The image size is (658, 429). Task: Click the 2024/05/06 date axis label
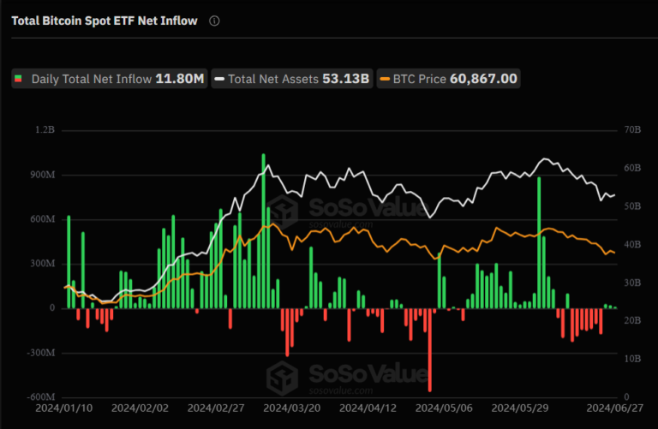point(444,408)
